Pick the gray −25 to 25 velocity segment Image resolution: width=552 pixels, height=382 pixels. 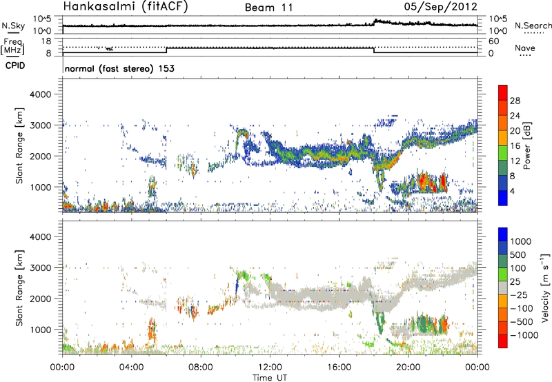[503, 288]
